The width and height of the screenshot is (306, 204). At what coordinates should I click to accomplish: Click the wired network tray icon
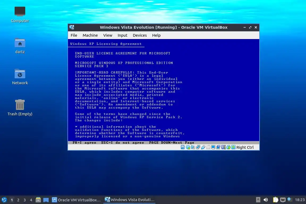click(283, 200)
